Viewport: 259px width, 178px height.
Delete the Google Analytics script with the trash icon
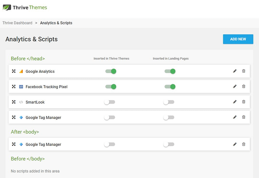(244, 71)
